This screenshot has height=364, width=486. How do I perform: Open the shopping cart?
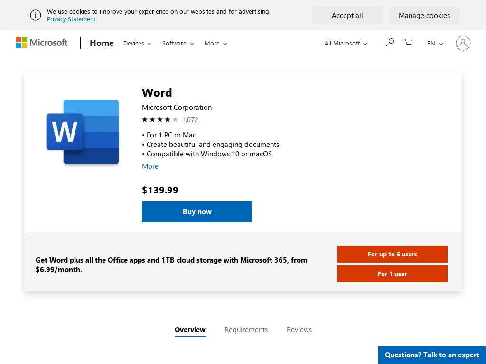point(408,42)
